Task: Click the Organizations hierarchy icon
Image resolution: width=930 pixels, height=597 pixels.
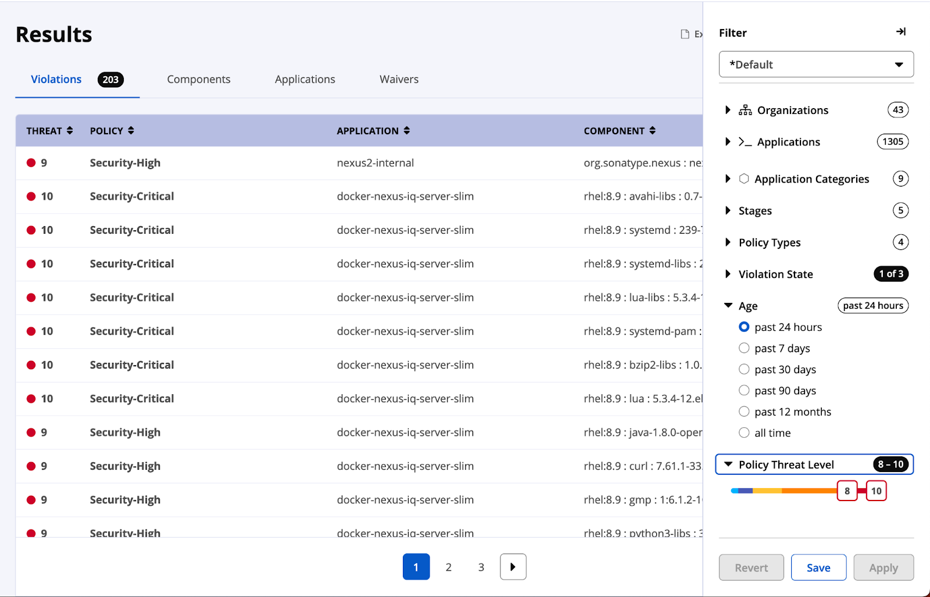Action: tap(745, 110)
